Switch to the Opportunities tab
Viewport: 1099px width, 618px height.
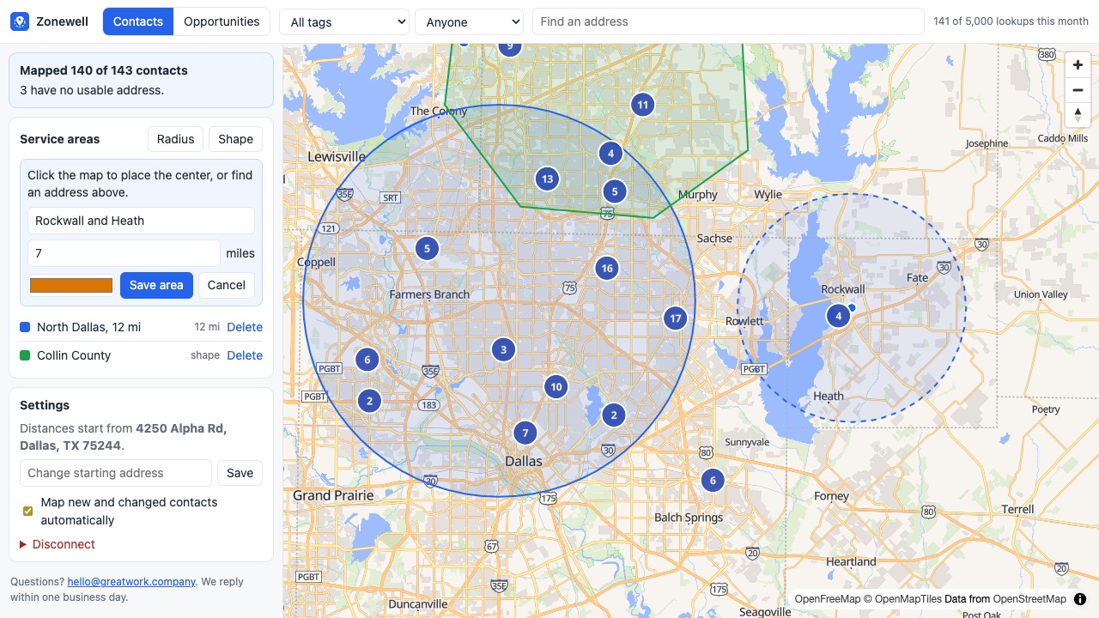(222, 21)
